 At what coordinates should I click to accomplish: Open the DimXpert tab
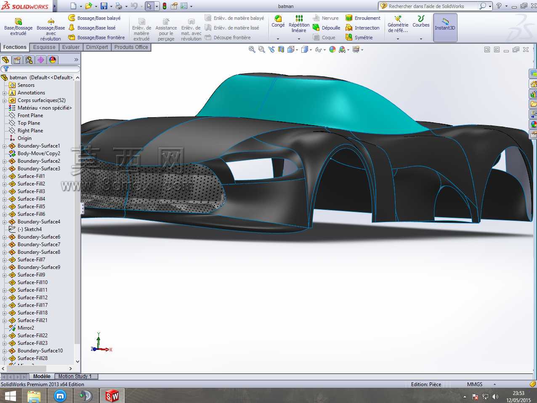click(x=97, y=47)
